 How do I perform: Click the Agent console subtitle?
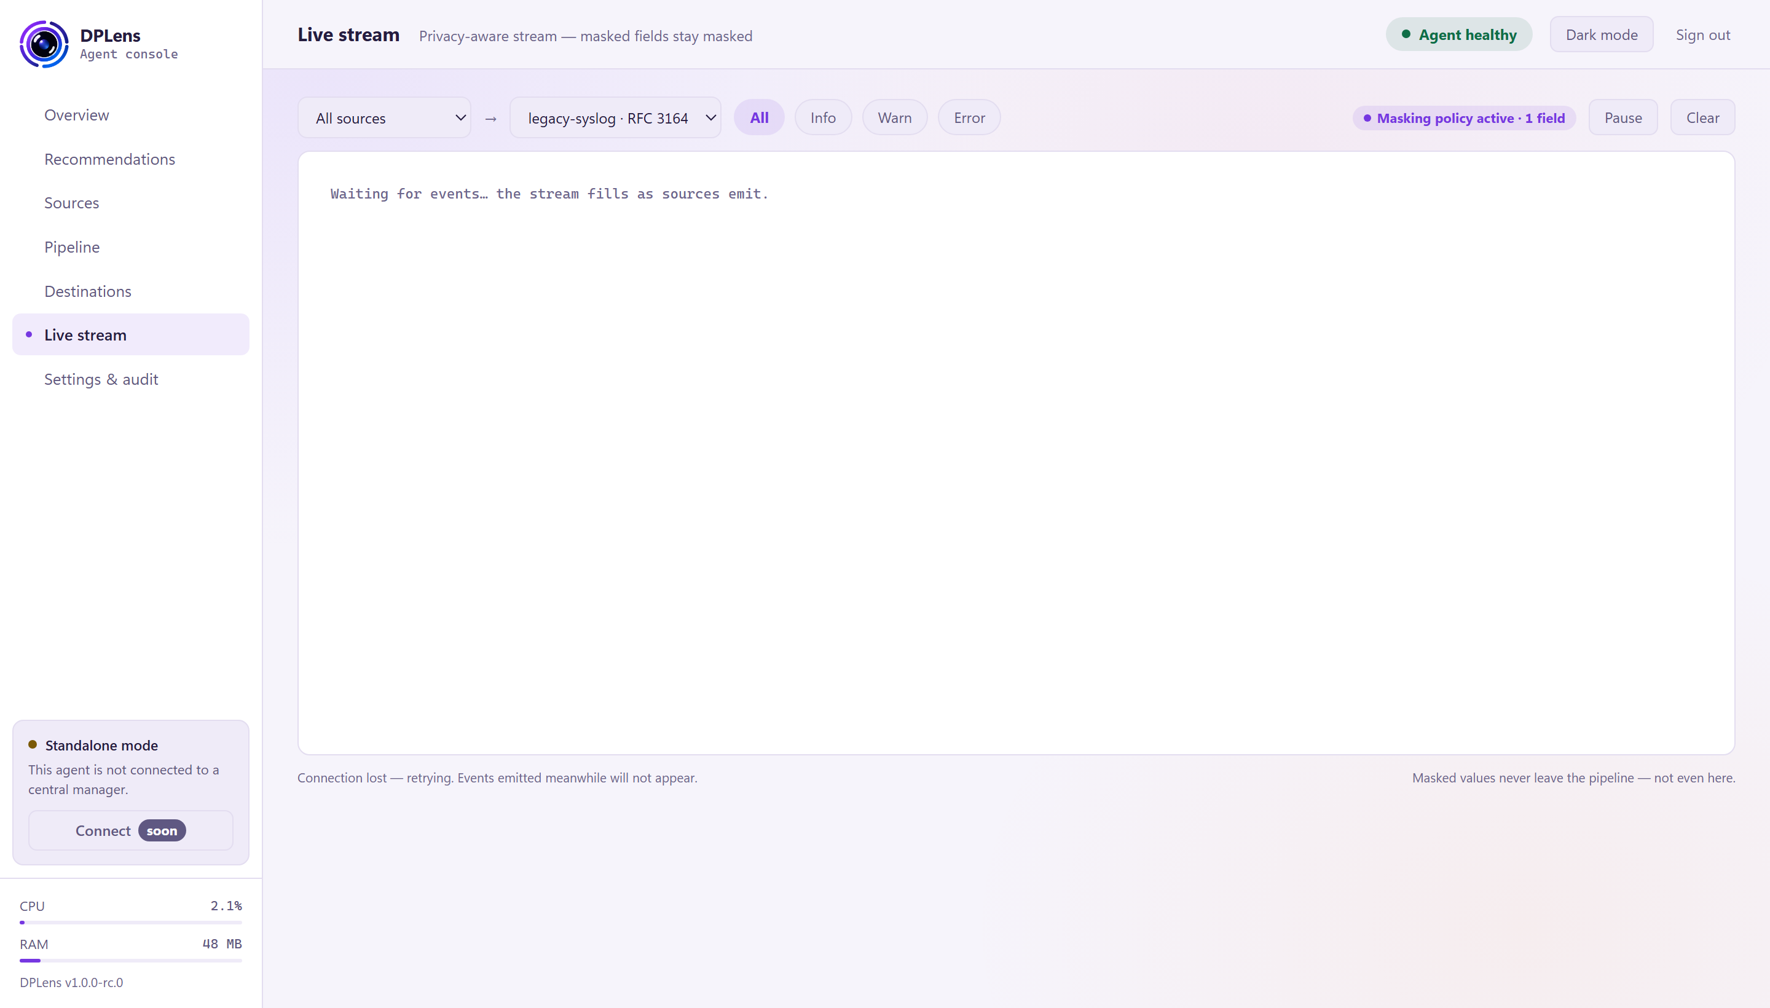click(128, 54)
